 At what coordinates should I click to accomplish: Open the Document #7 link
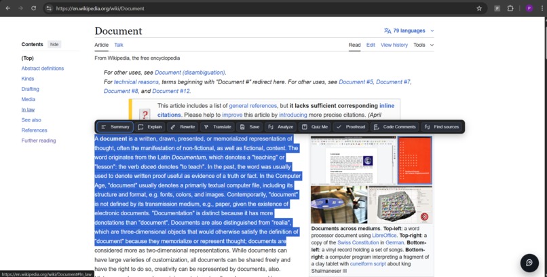393,82
